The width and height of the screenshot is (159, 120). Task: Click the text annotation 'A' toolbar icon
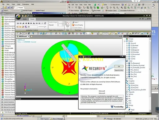coord(56,33)
